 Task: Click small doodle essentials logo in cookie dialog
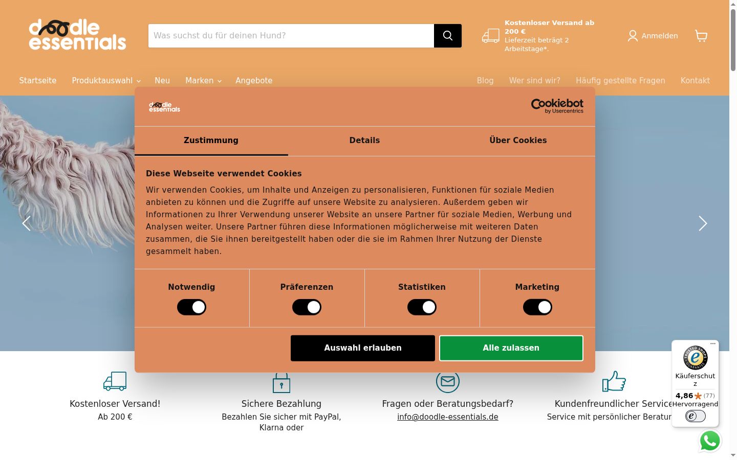165,107
